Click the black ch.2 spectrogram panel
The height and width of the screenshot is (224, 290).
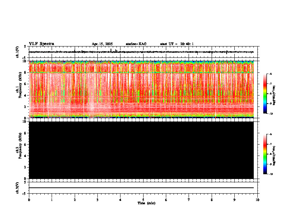141,150
